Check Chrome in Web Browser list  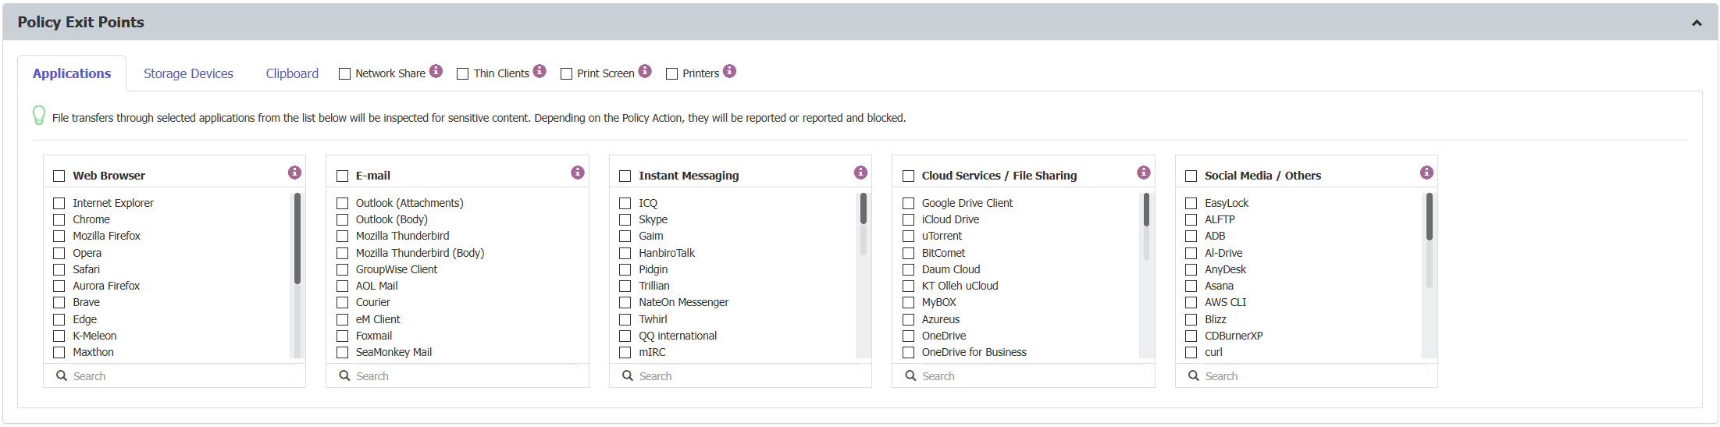click(x=59, y=219)
